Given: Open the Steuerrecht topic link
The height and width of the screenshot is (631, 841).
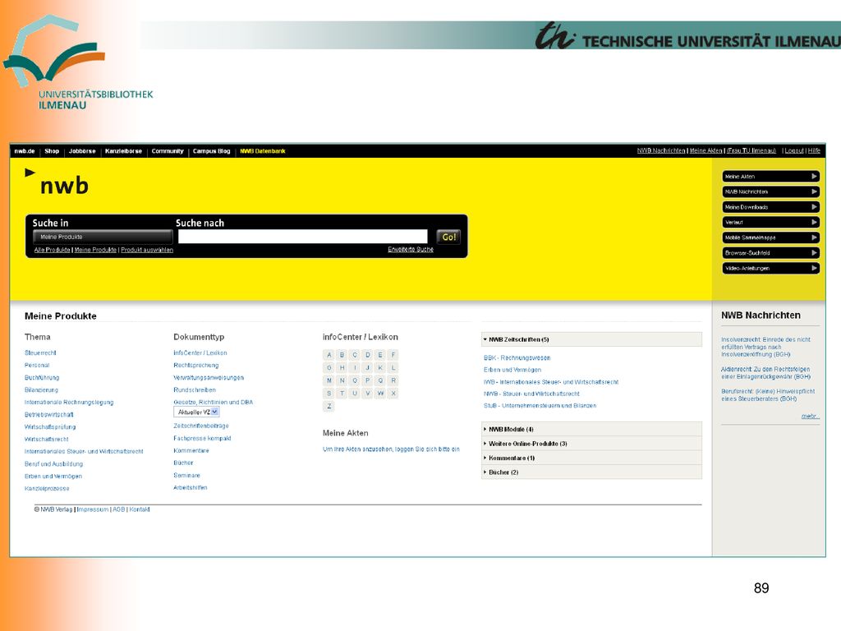Looking at the screenshot, I should [40, 353].
